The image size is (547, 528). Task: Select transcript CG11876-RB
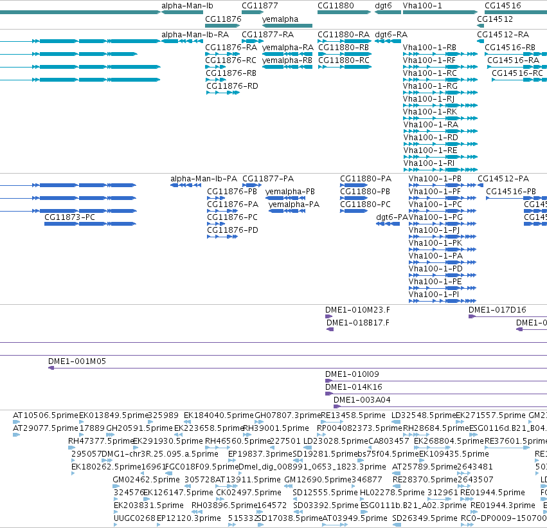[231, 73]
